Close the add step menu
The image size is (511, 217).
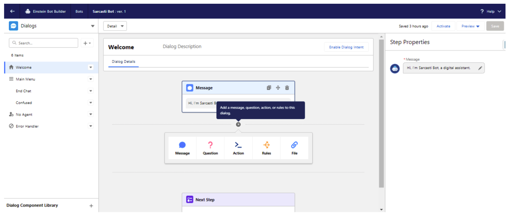click(x=238, y=125)
